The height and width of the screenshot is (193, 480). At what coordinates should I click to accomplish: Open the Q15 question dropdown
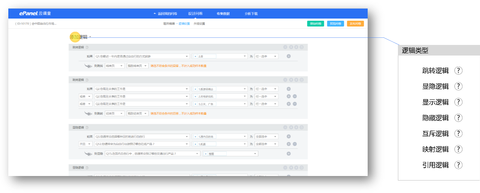152,154
